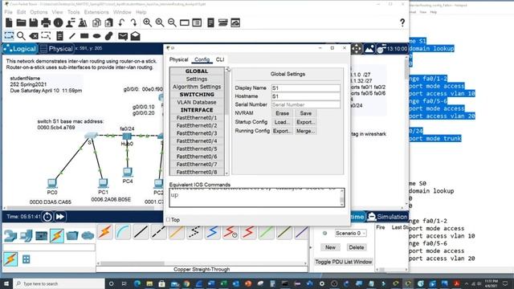Select the Network Devices category
The height and width of the screenshot is (289, 514).
point(10,235)
